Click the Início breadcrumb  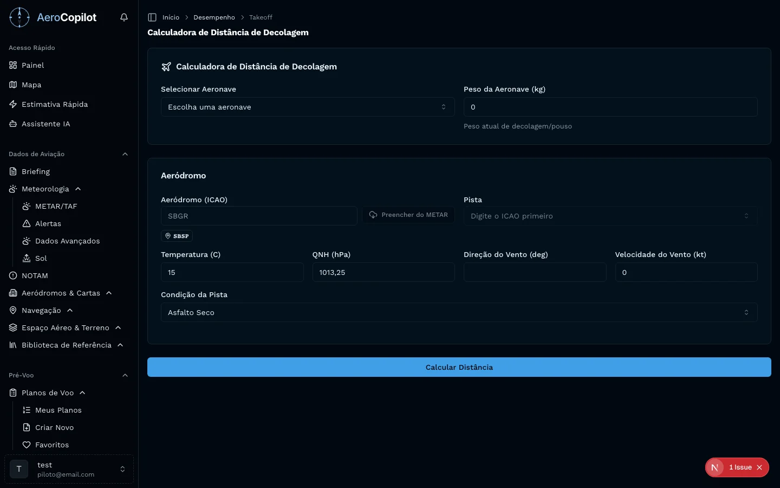point(171,17)
